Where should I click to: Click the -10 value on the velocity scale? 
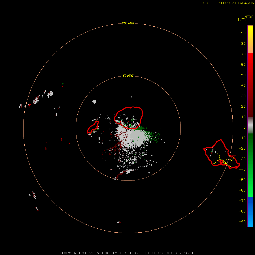tap(242, 138)
